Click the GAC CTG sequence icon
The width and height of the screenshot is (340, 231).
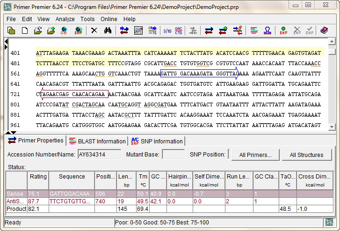click(179, 30)
